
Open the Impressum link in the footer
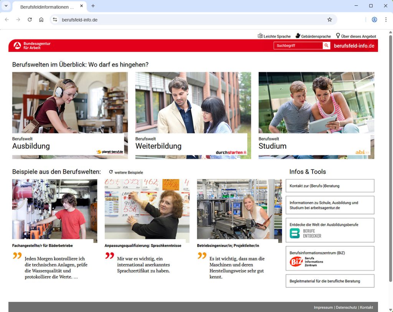324,307
